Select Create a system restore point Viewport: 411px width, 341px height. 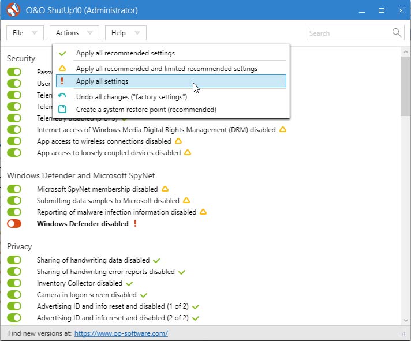point(171,110)
